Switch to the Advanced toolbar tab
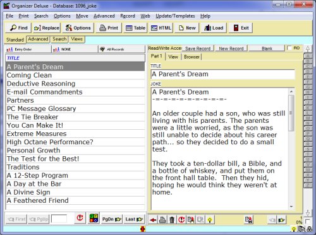316x235 pixels. click(x=38, y=39)
